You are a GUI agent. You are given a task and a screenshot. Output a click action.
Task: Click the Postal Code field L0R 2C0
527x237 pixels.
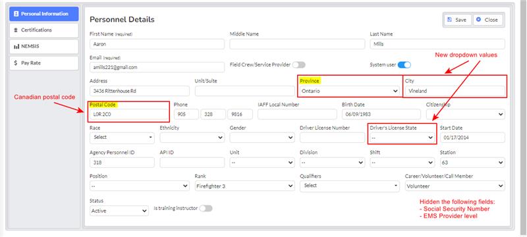click(x=129, y=114)
